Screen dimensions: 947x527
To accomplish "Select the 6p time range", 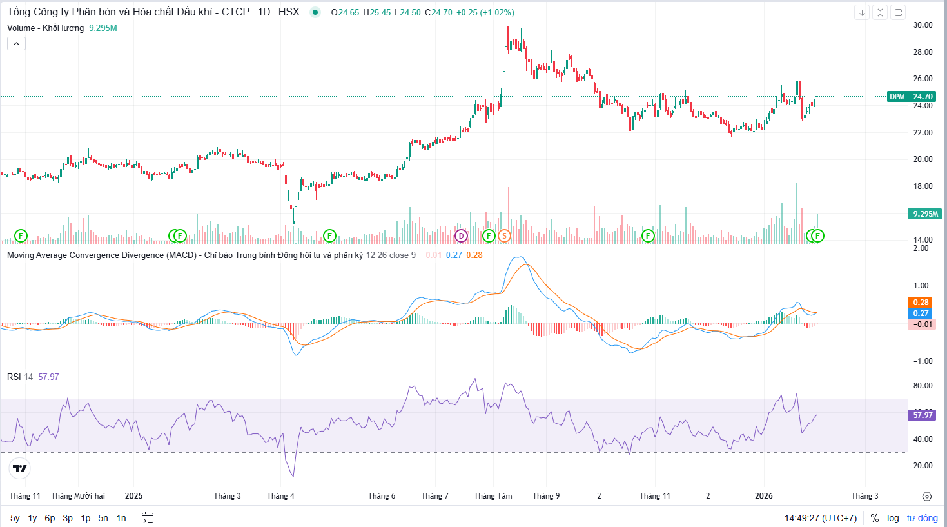I will (x=50, y=518).
